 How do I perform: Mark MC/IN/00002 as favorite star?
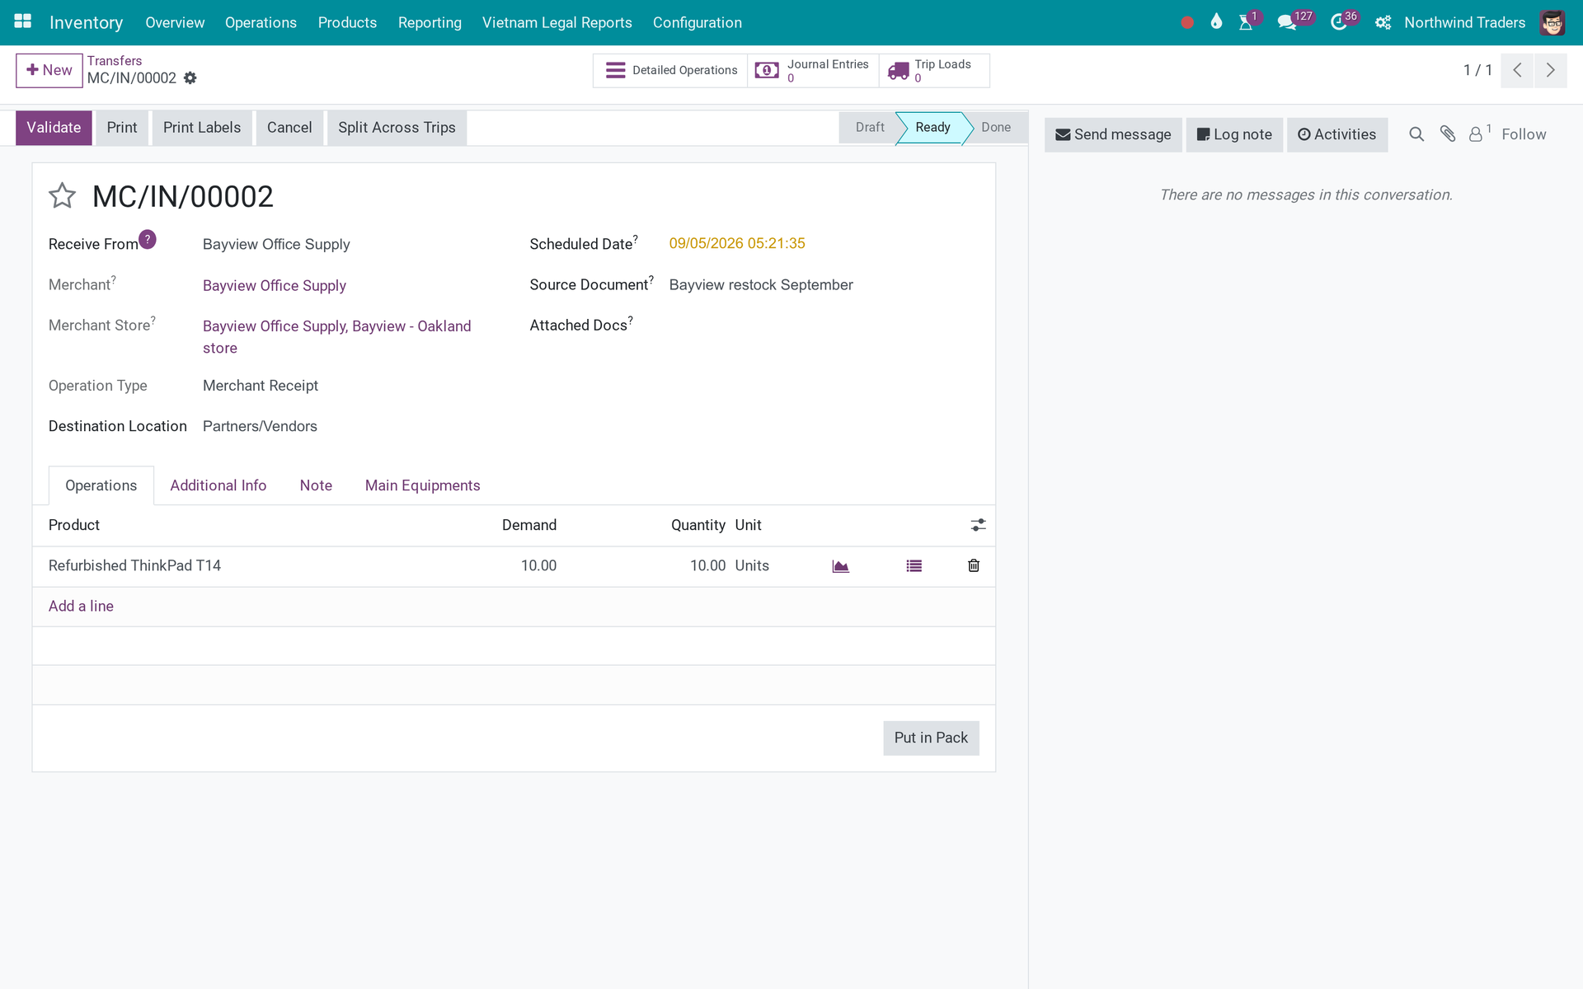click(62, 196)
